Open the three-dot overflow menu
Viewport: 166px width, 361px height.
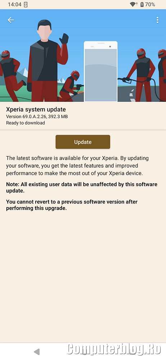[x=157, y=20]
